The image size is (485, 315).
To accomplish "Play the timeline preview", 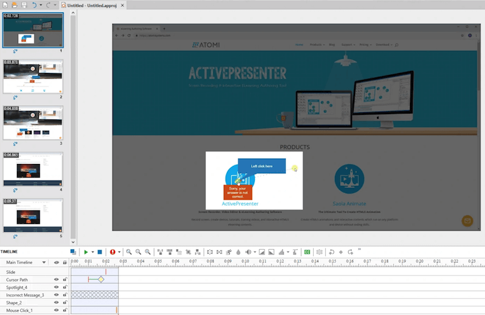I will pyautogui.click(x=85, y=252).
